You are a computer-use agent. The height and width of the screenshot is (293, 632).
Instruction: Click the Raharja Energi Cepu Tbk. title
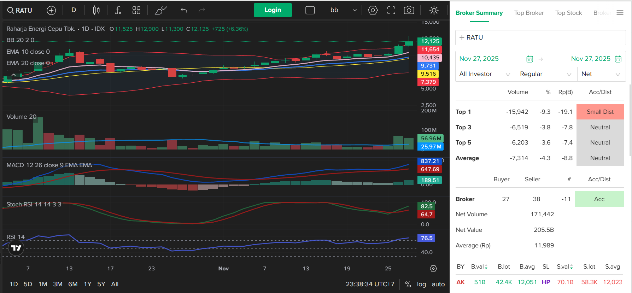41,29
